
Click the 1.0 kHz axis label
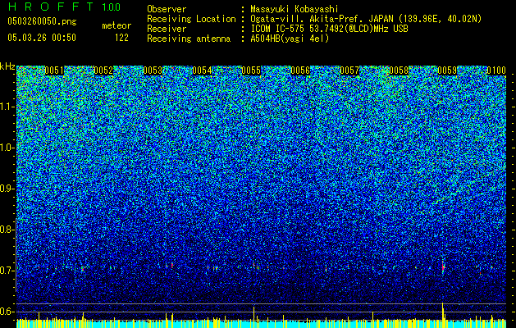(x=7, y=148)
